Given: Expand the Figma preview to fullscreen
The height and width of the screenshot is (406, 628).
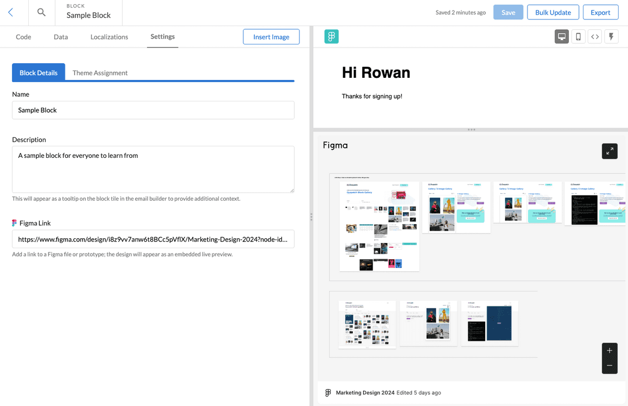Looking at the screenshot, I should click(x=610, y=151).
